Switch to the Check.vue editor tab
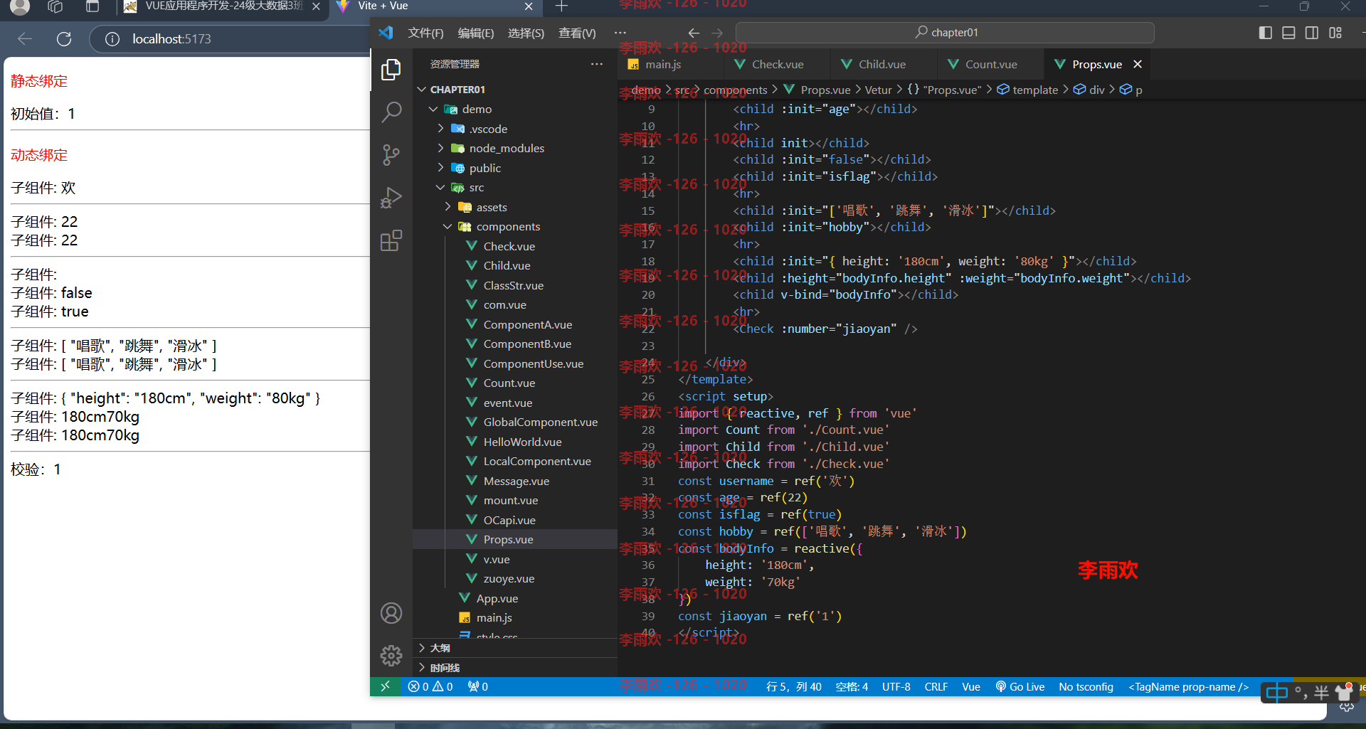 [x=778, y=64]
